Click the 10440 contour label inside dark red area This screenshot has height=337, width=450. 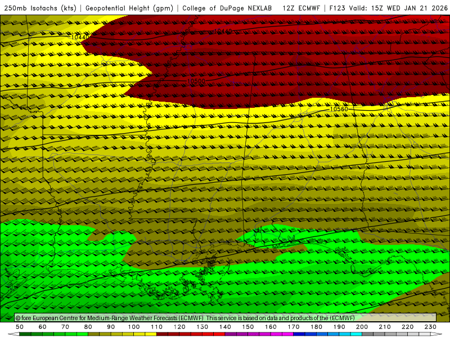[x=223, y=31]
